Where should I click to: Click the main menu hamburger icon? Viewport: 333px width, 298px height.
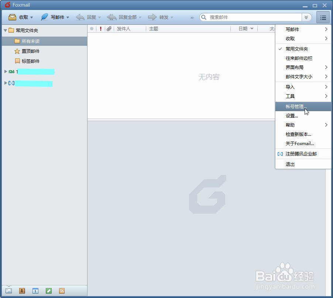tap(323, 17)
